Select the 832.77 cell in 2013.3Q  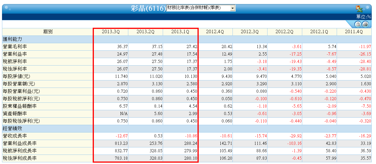[121, 151]
